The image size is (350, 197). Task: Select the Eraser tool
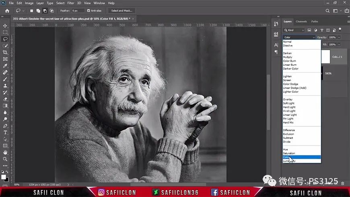(5, 99)
